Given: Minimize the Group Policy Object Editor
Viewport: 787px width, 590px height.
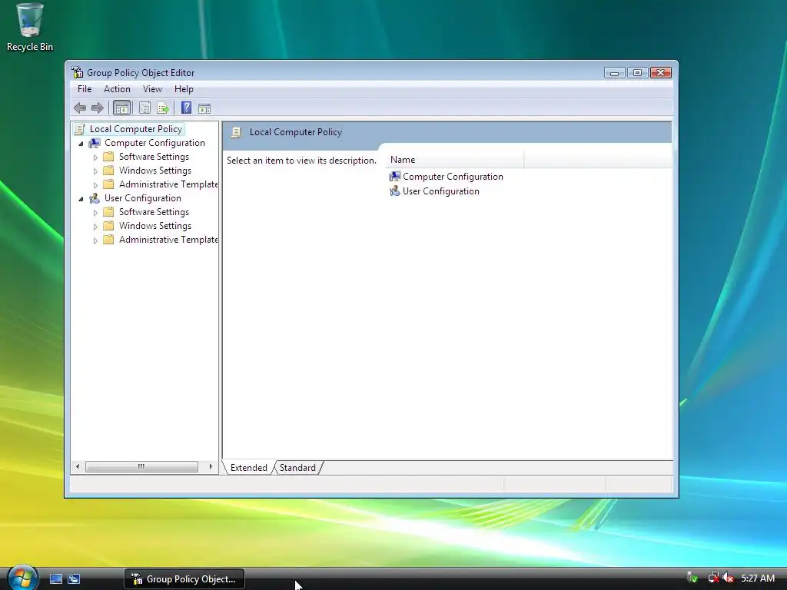Looking at the screenshot, I should (x=614, y=73).
